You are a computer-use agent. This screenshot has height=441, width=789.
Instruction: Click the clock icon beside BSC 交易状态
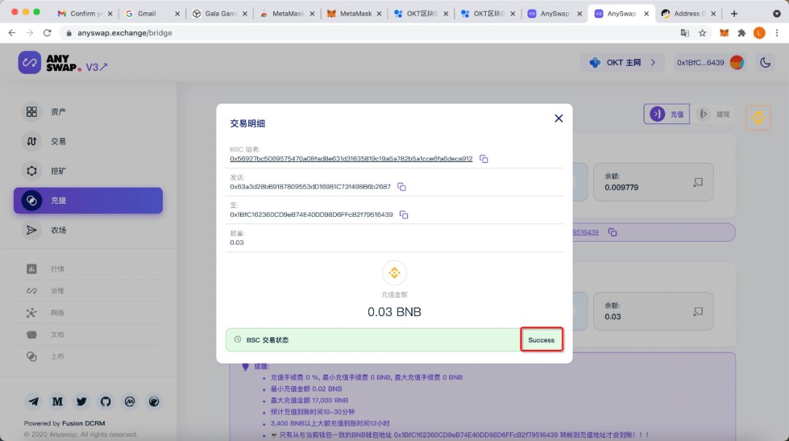coord(237,340)
